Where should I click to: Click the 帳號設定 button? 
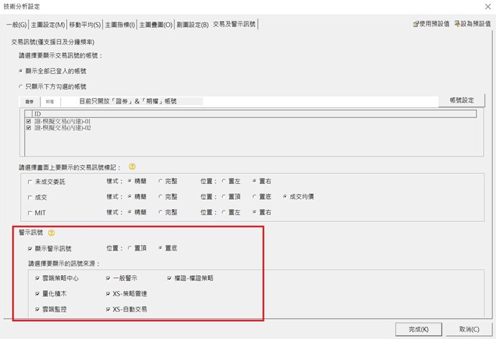pyautogui.click(x=461, y=101)
